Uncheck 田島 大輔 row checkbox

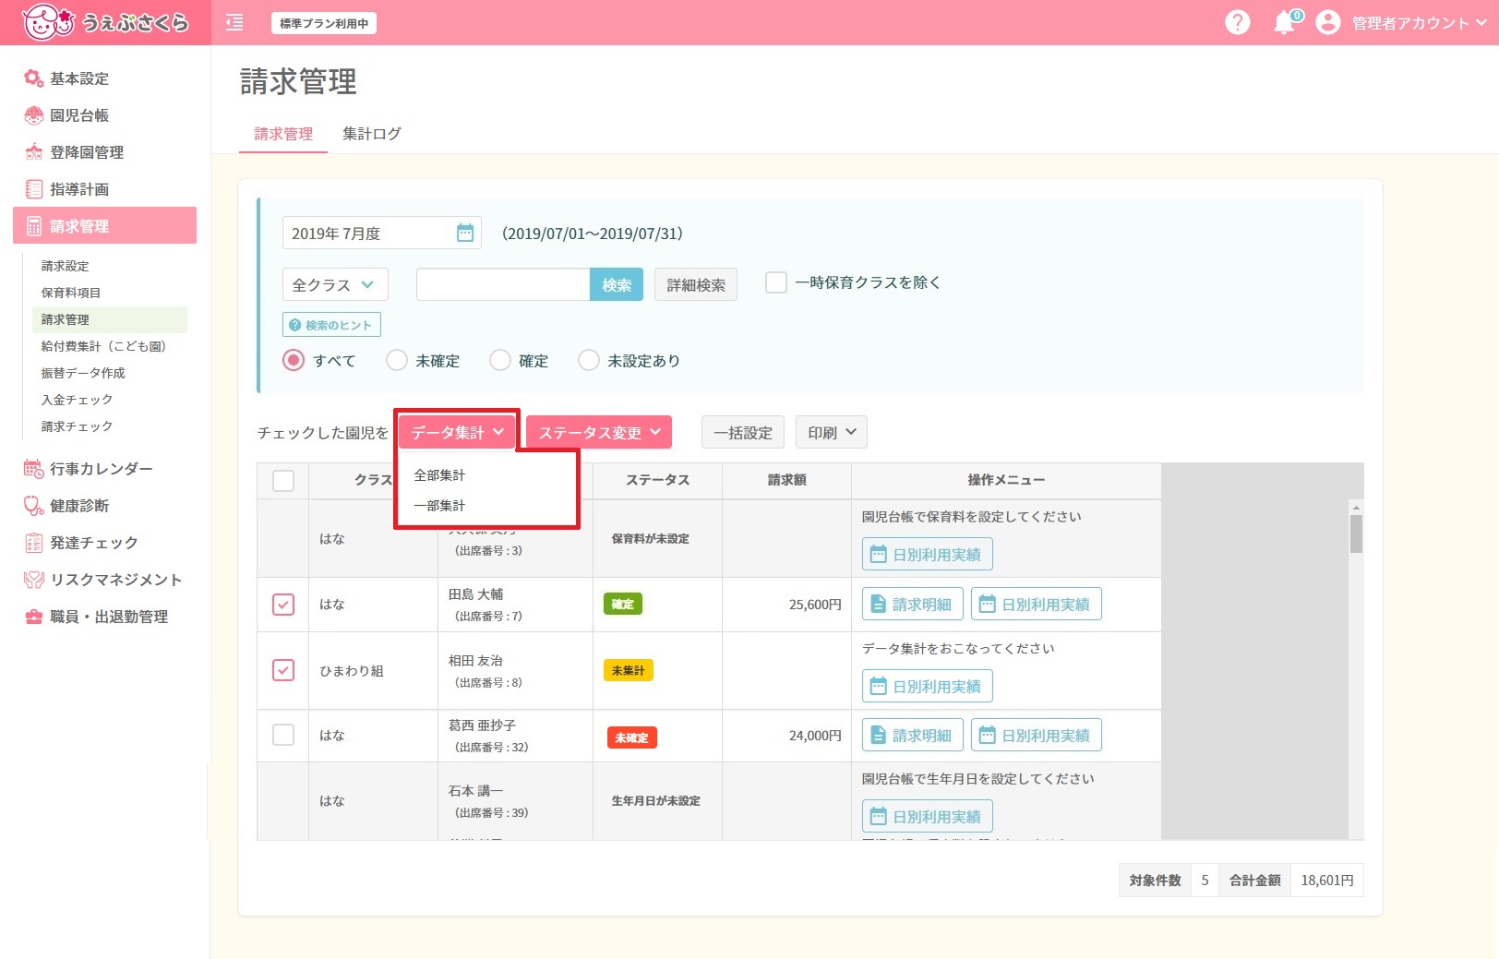click(283, 605)
